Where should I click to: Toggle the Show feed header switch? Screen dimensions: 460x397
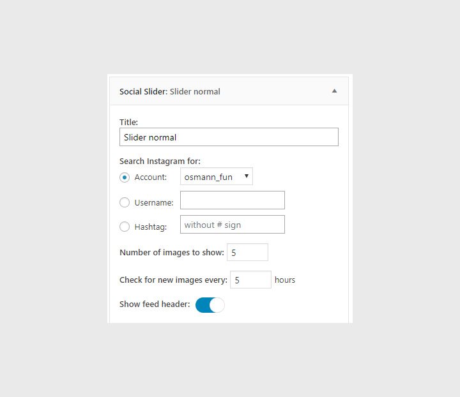coord(210,305)
